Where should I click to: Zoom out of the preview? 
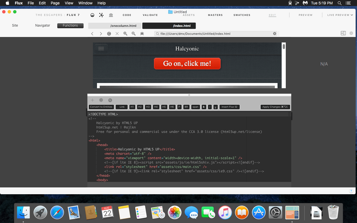click(x=134, y=34)
